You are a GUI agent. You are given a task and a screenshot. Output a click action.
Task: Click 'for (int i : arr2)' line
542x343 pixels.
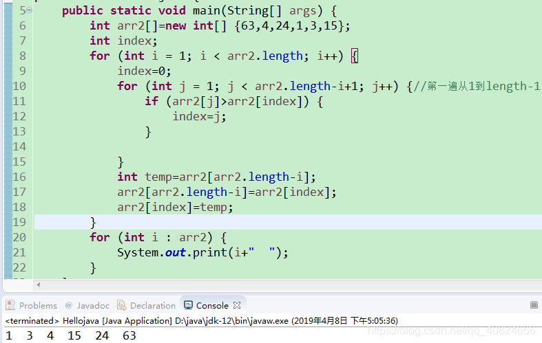point(158,237)
